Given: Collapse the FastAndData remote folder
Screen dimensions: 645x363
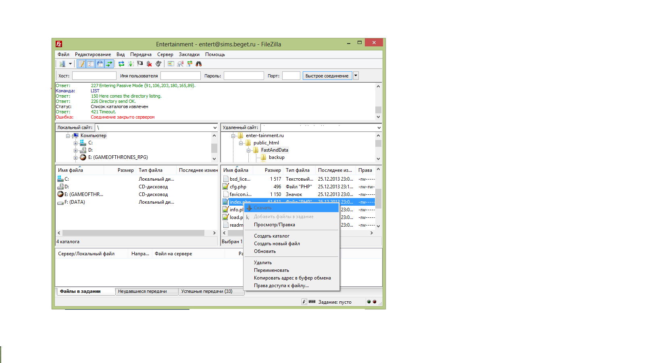Looking at the screenshot, I should point(248,150).
